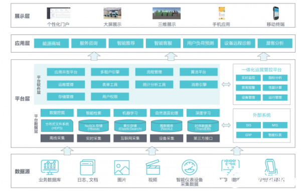Select the 视频 clapperboard icon

(153, 167)
